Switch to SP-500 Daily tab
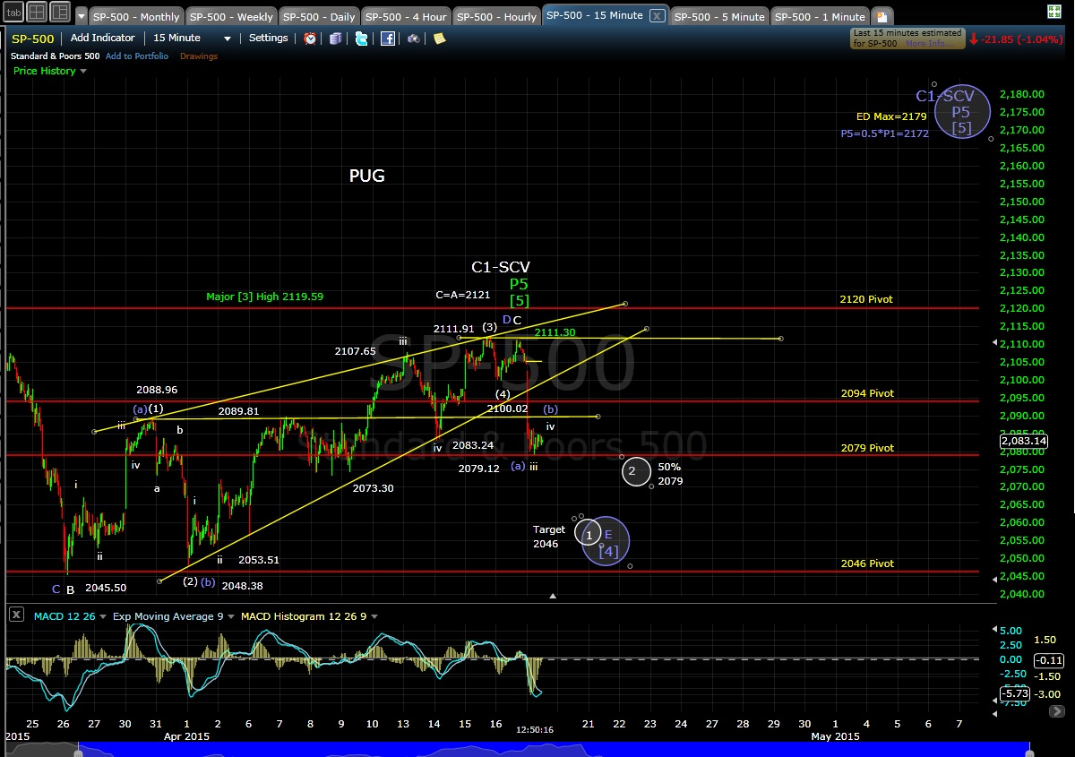The width and height of the screenshot is (1075, 757). click(320, 17)
